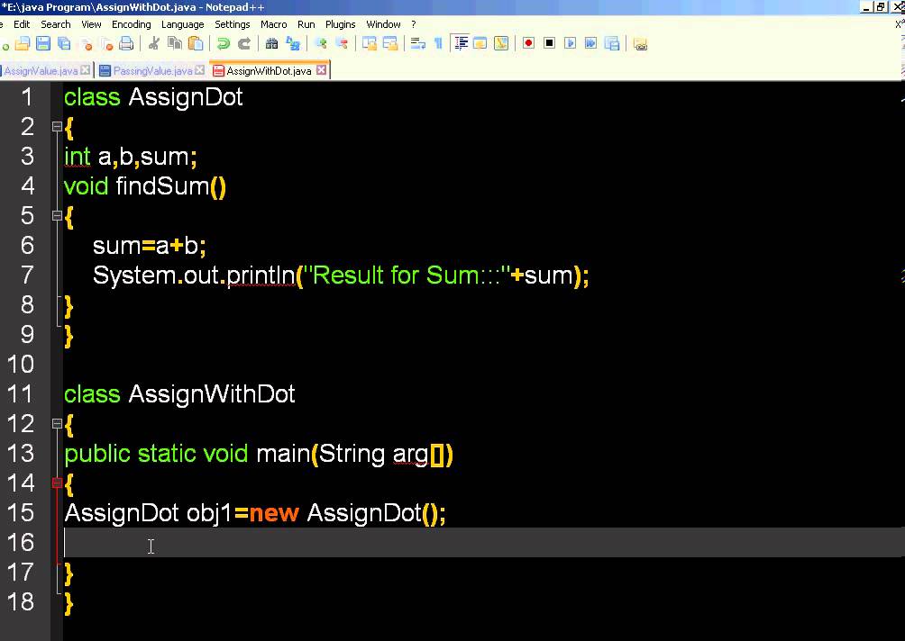
Task: Click the Close All documents toolbar icon
Action: pos(106,43)
